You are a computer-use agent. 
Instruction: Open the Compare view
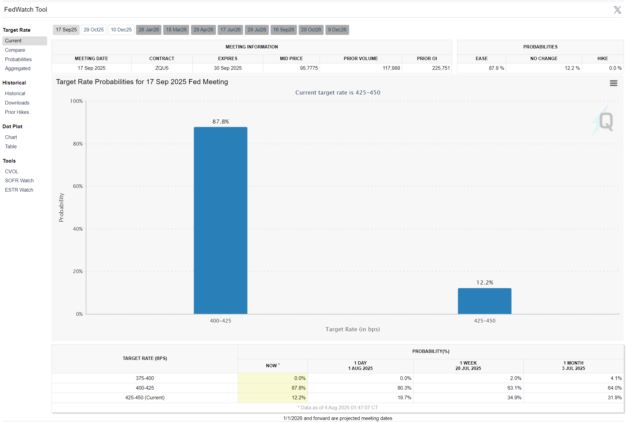click(x=15, y=50)
